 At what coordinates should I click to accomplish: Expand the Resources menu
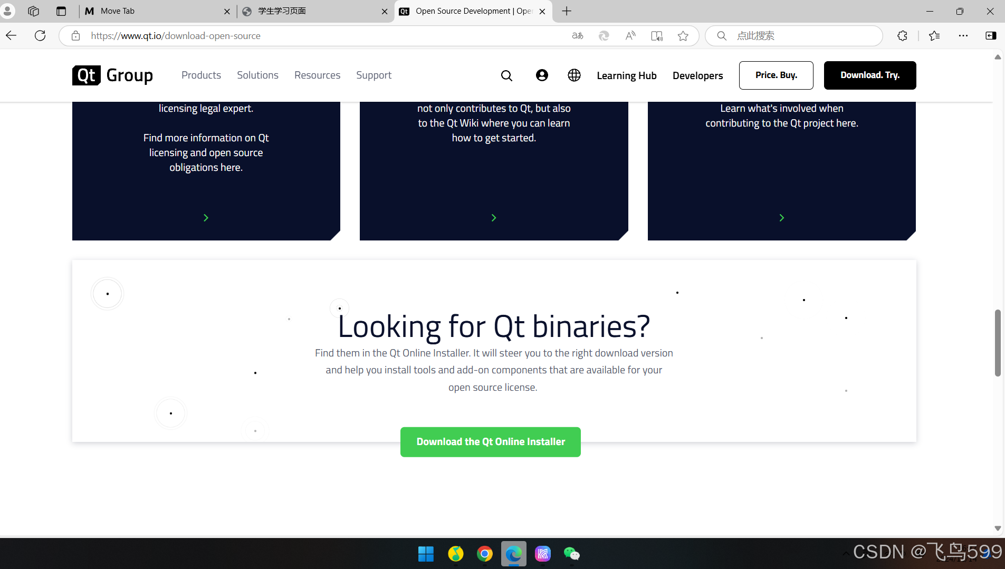click(317, 75)
